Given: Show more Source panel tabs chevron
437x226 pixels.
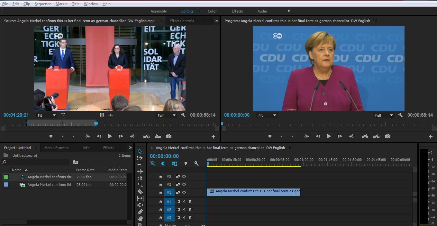Looking at the screenshot, I should tap(217, 21).
